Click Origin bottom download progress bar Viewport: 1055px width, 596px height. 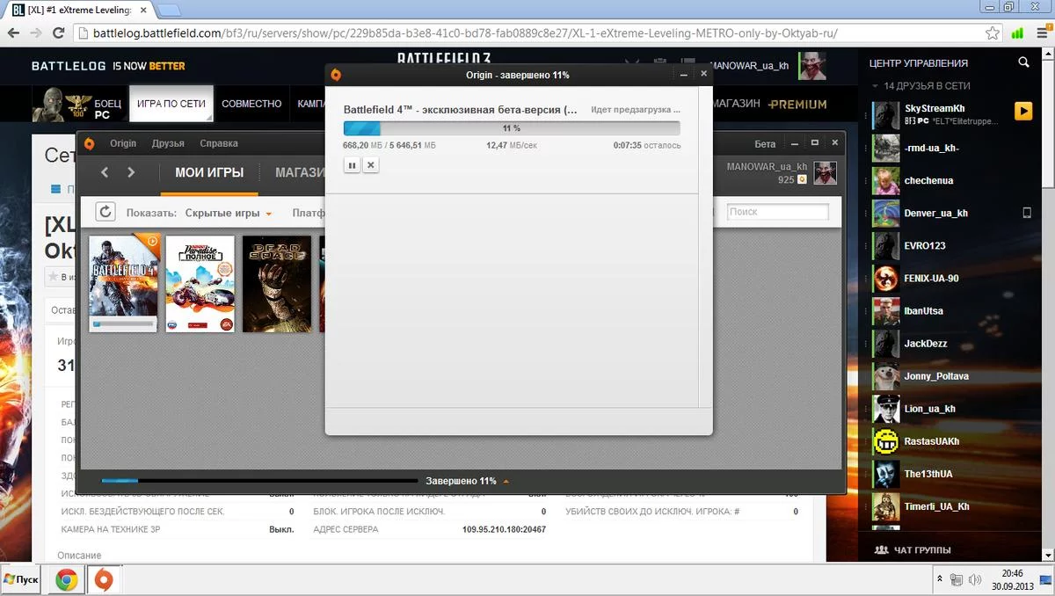click(x=259, y=481)
